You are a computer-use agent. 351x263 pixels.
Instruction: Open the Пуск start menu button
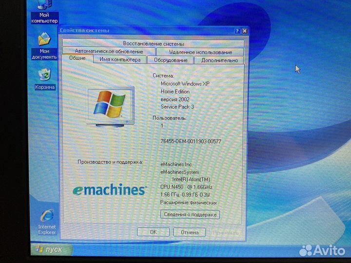pyautogui.click(x=52, y=249)
